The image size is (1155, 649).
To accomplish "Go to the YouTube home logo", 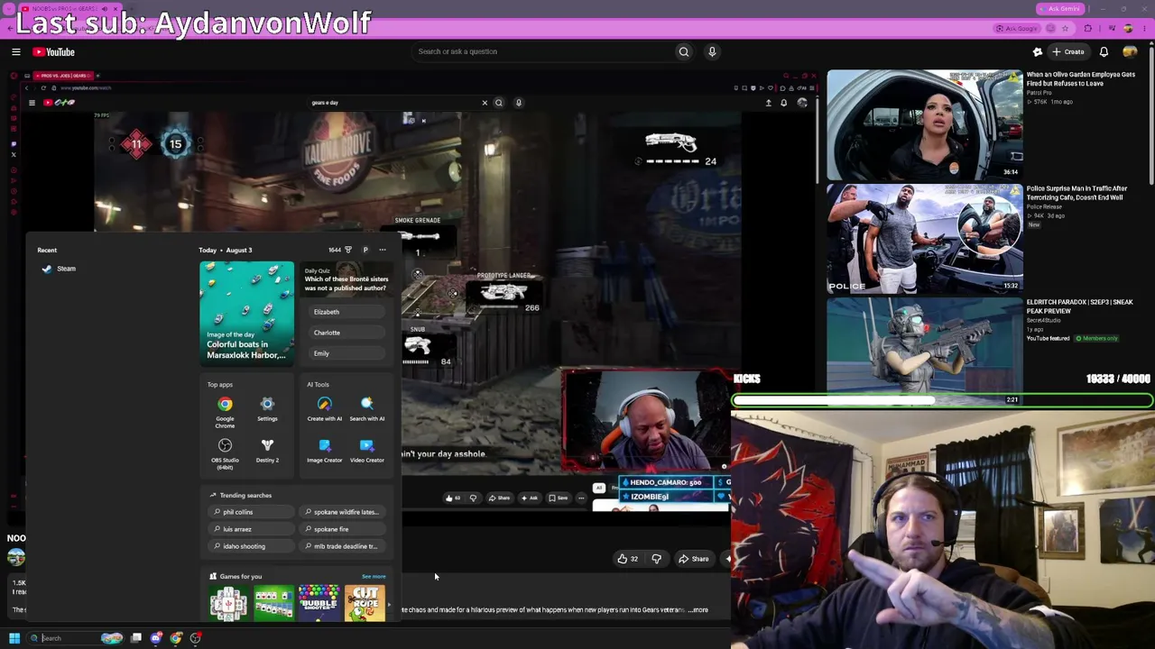I will pyautogui.click(x=53, y=51).
